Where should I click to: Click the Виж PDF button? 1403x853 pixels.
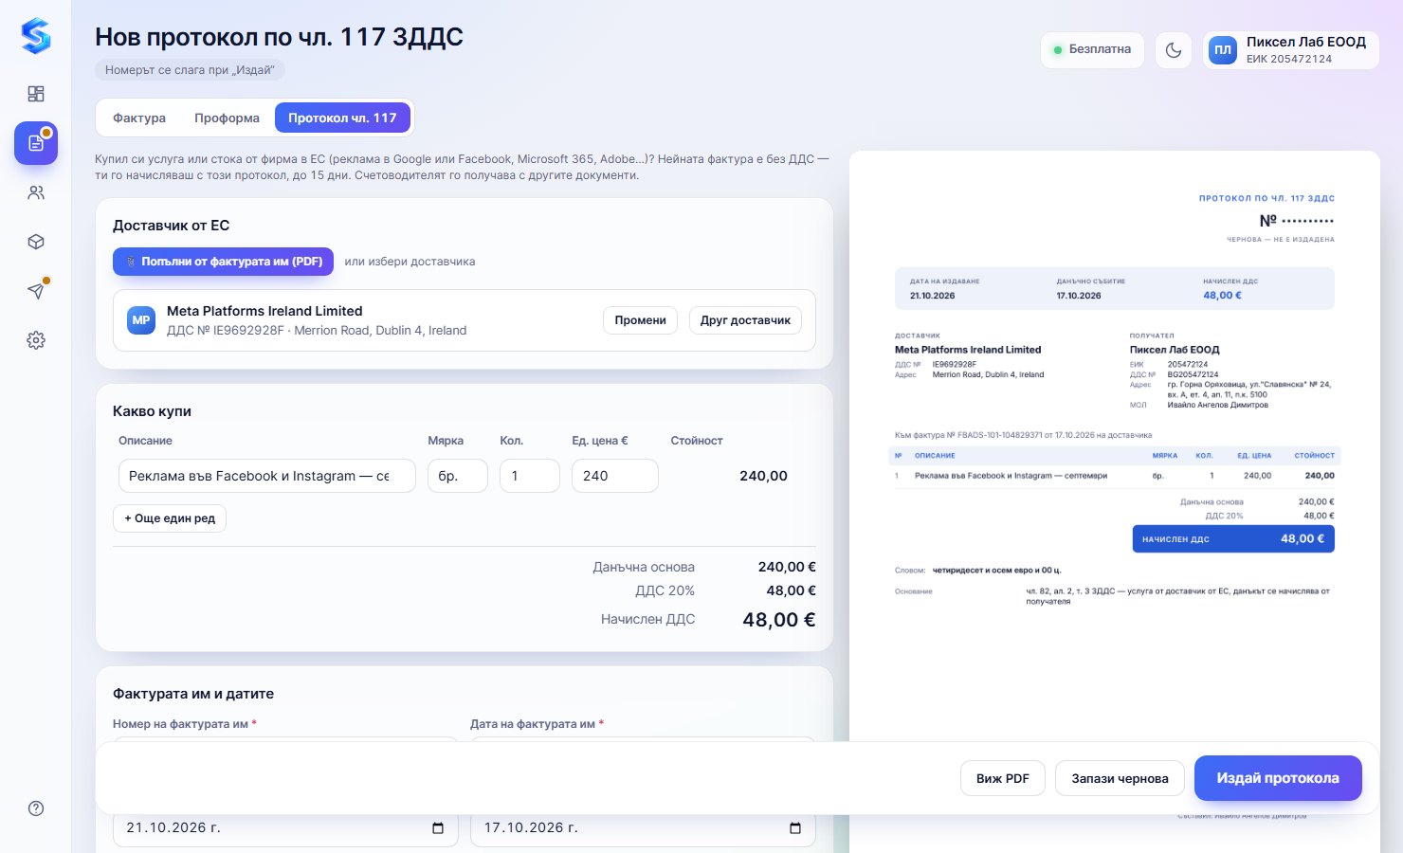click(1003, 778)
